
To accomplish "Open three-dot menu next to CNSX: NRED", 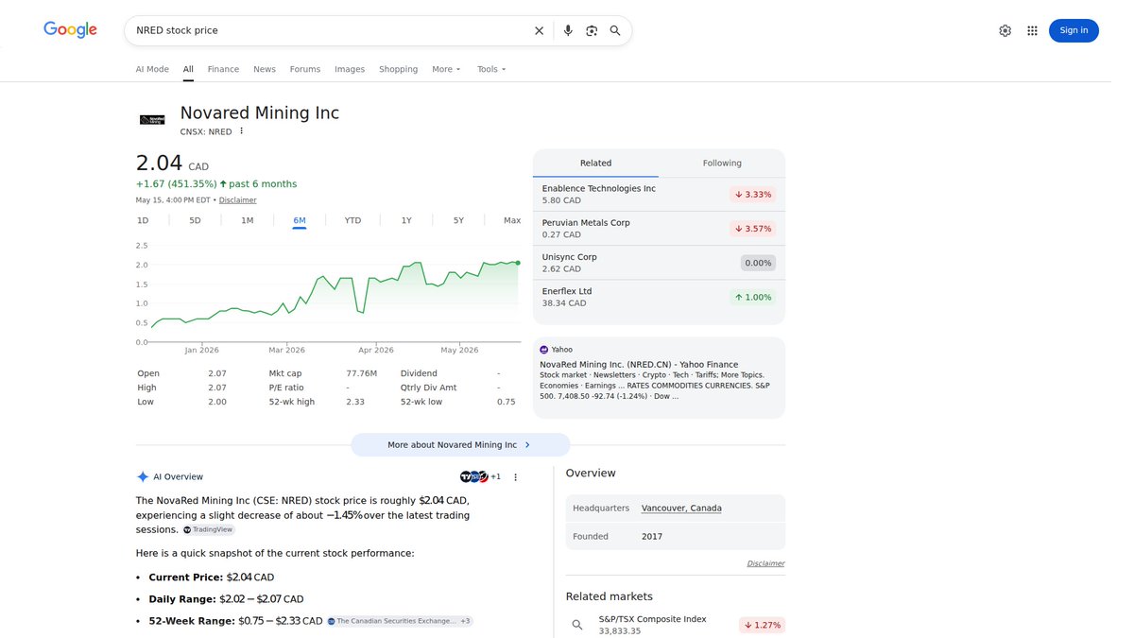I will point(242,131).
